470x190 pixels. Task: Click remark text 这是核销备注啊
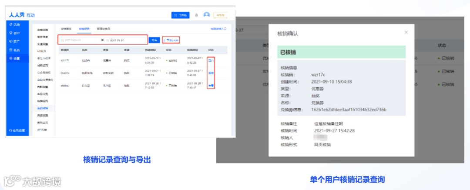pyautogui.click(x=329, y=123)
